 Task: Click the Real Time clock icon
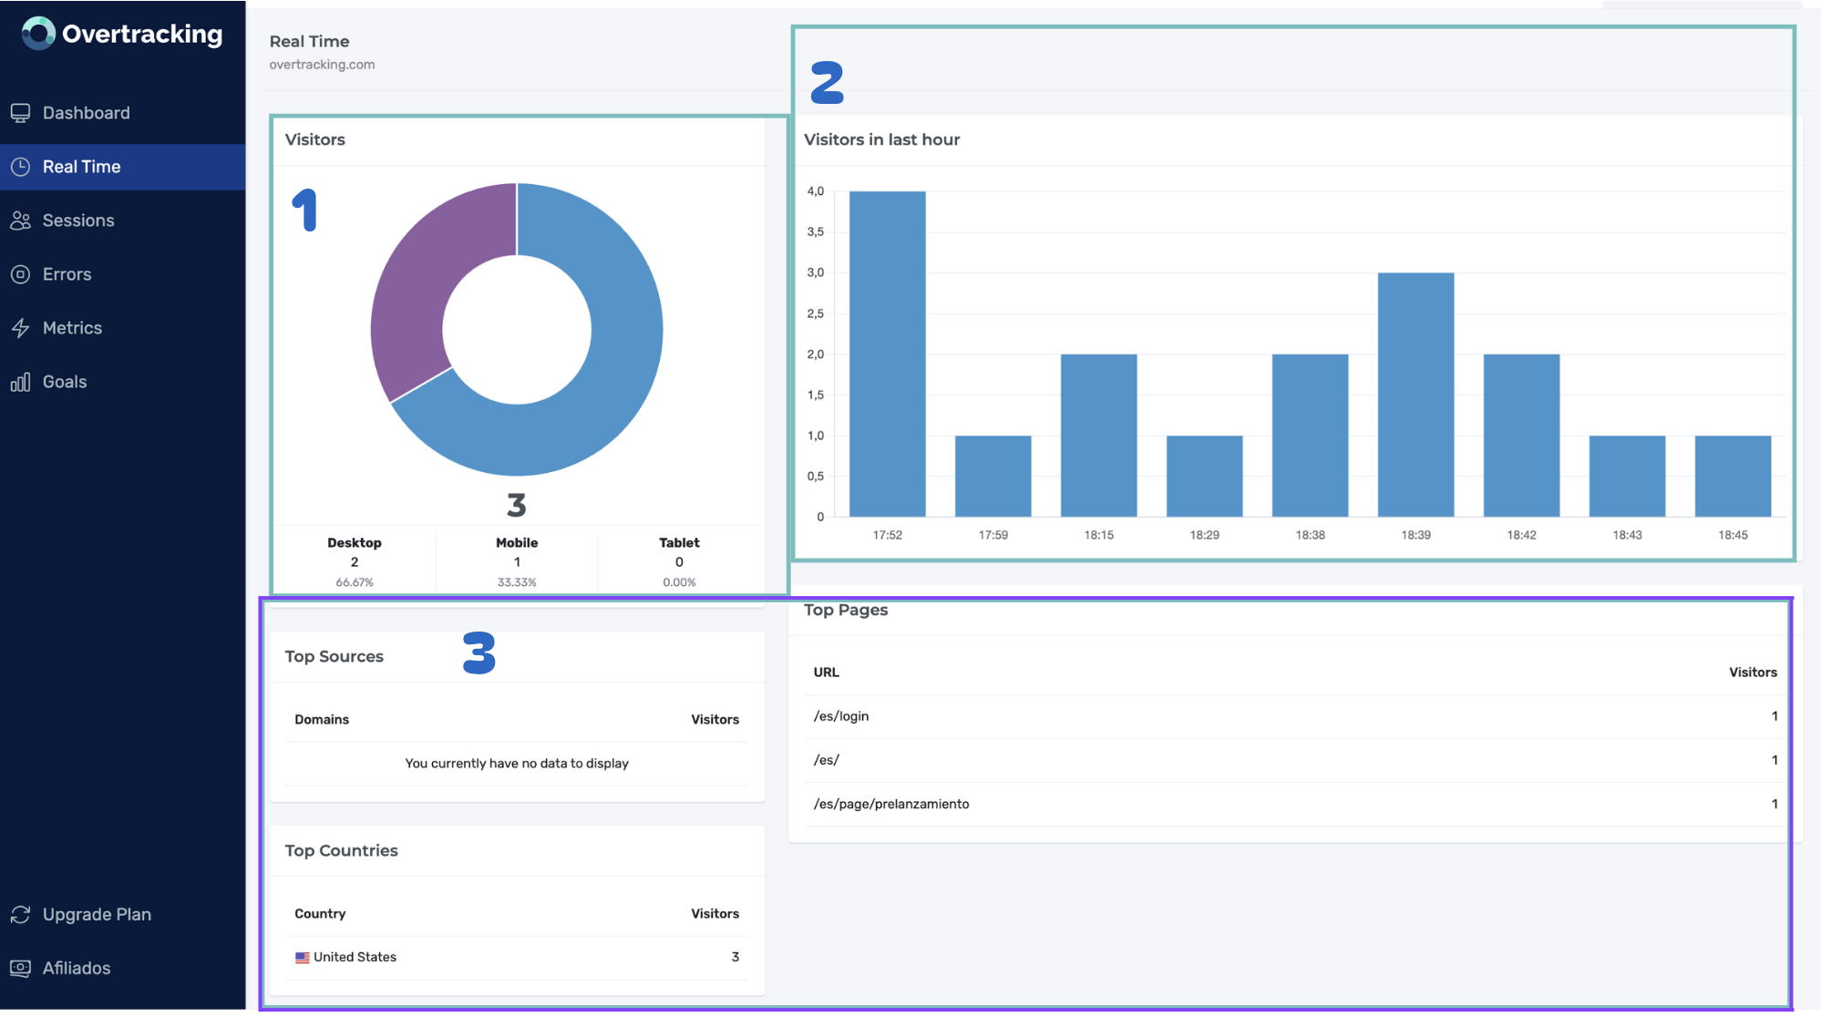20,167
